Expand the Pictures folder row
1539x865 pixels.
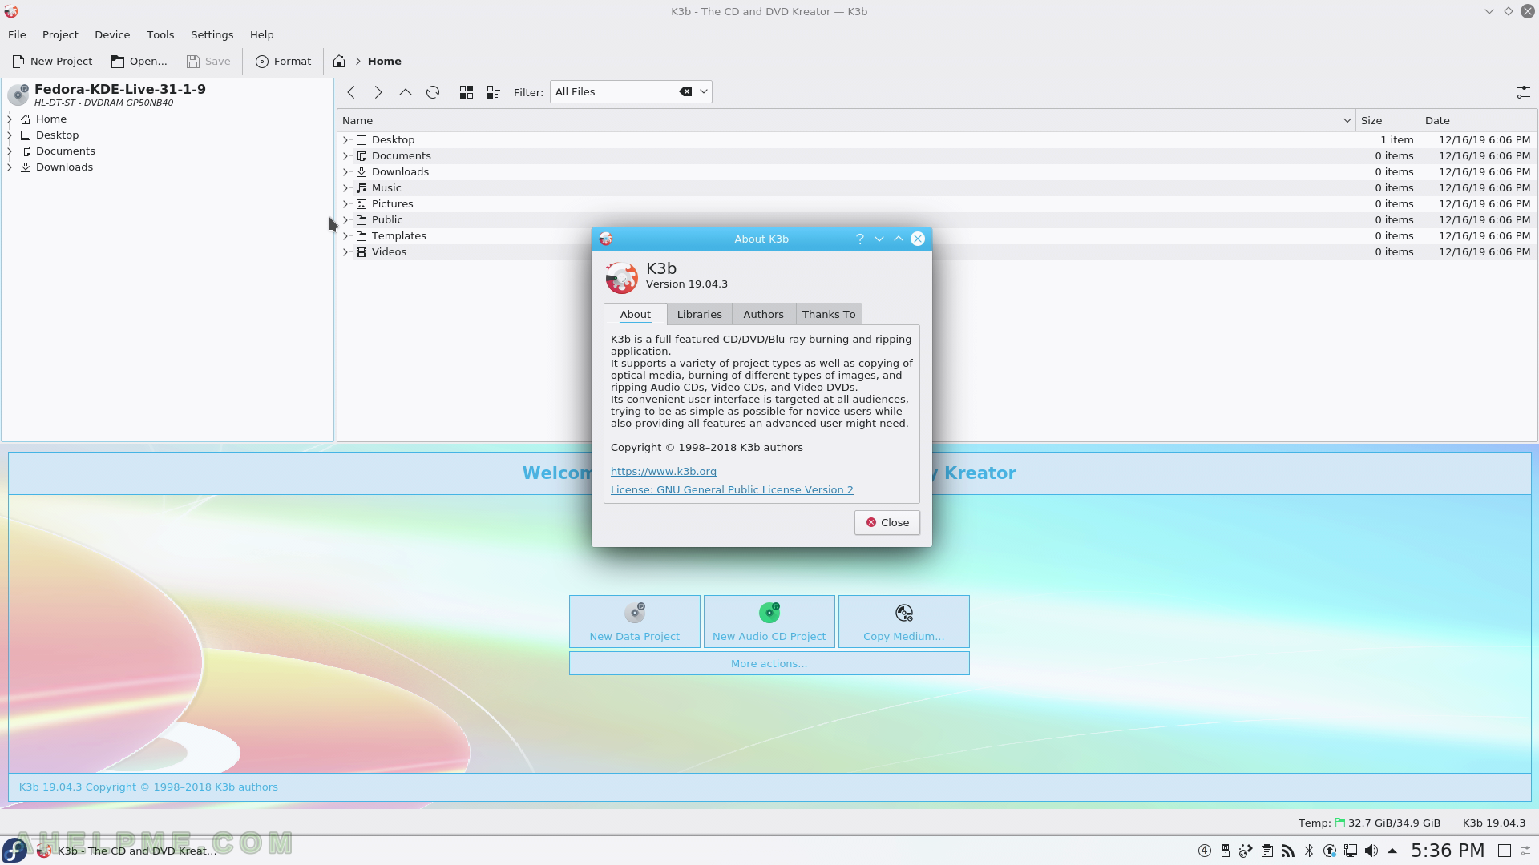[x=345, y=203]
